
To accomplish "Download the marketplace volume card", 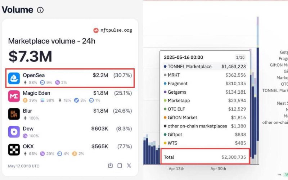I will 110,166.
